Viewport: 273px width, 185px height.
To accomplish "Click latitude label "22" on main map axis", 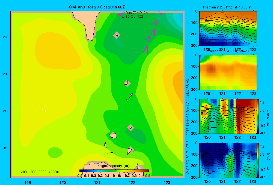I will click(x=5, y=37).
